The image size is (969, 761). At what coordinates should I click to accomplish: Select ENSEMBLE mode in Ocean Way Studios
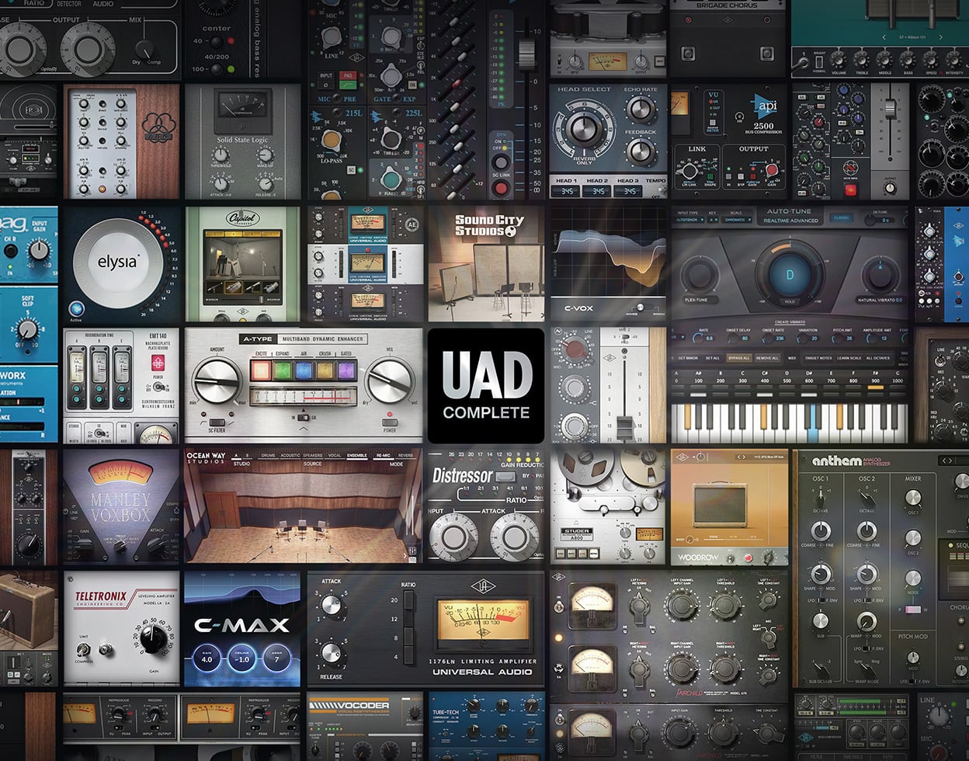tap(356, 455)
